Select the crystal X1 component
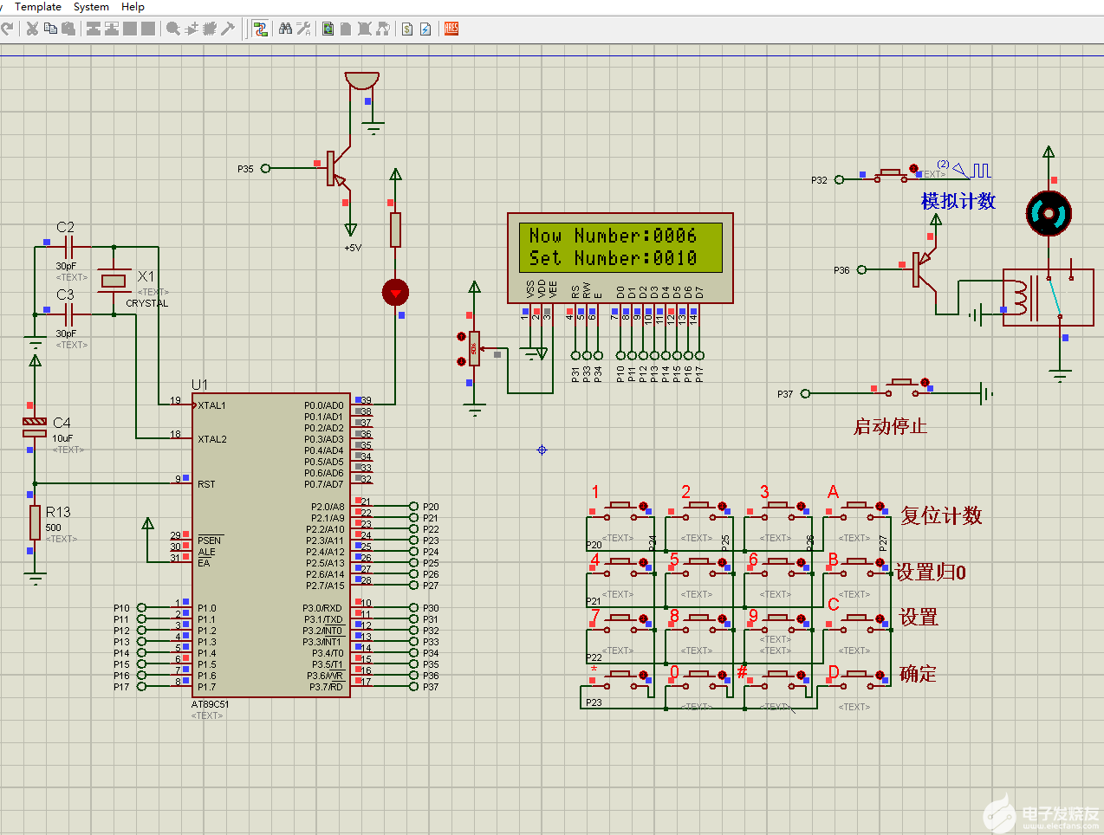The width and height of the screenshot is (1104, 835). pos(114,281)
